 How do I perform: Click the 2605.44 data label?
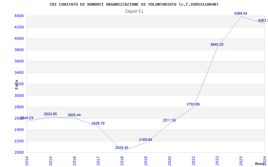[74, 115]
